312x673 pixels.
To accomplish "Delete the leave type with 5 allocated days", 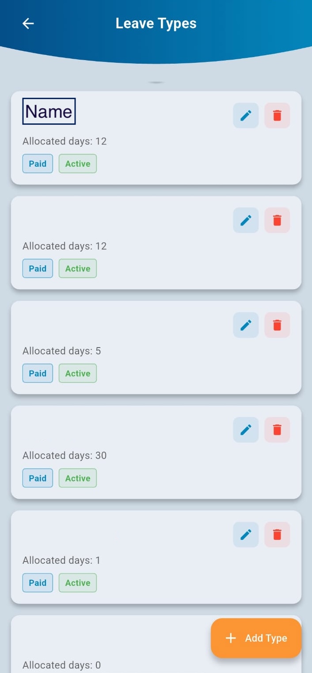I will tap(277, 325).
